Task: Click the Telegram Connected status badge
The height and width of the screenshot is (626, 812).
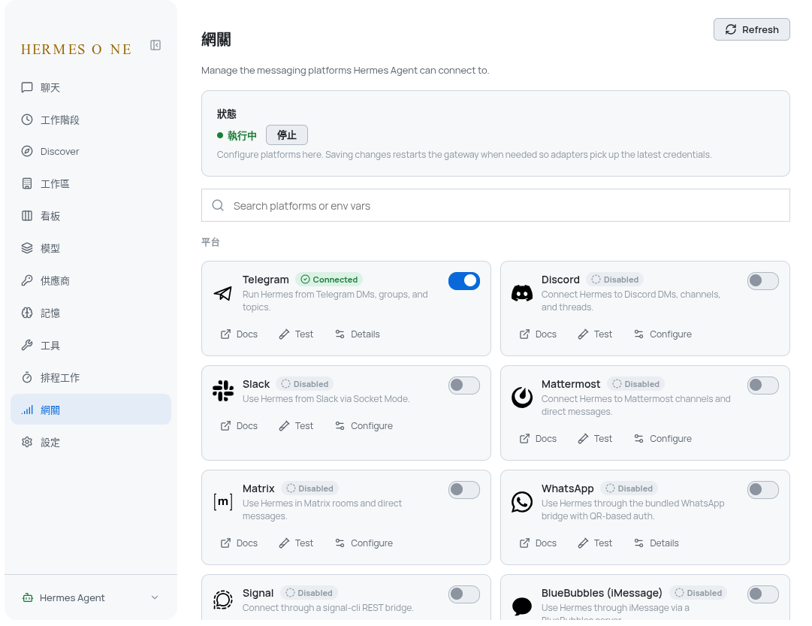Action: tap(329, 280)
